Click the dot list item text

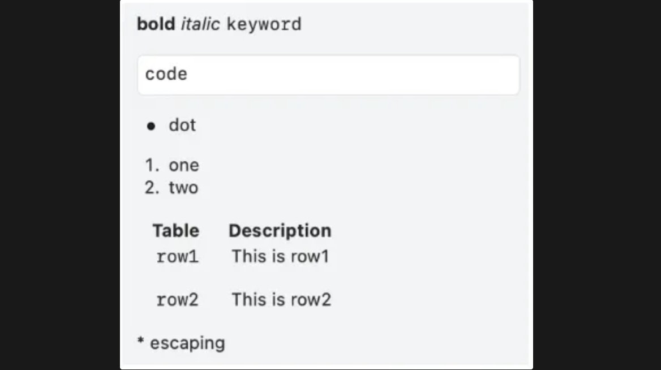(x=182, y=125)
